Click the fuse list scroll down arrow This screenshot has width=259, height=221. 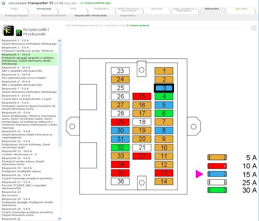click(60, 219)
